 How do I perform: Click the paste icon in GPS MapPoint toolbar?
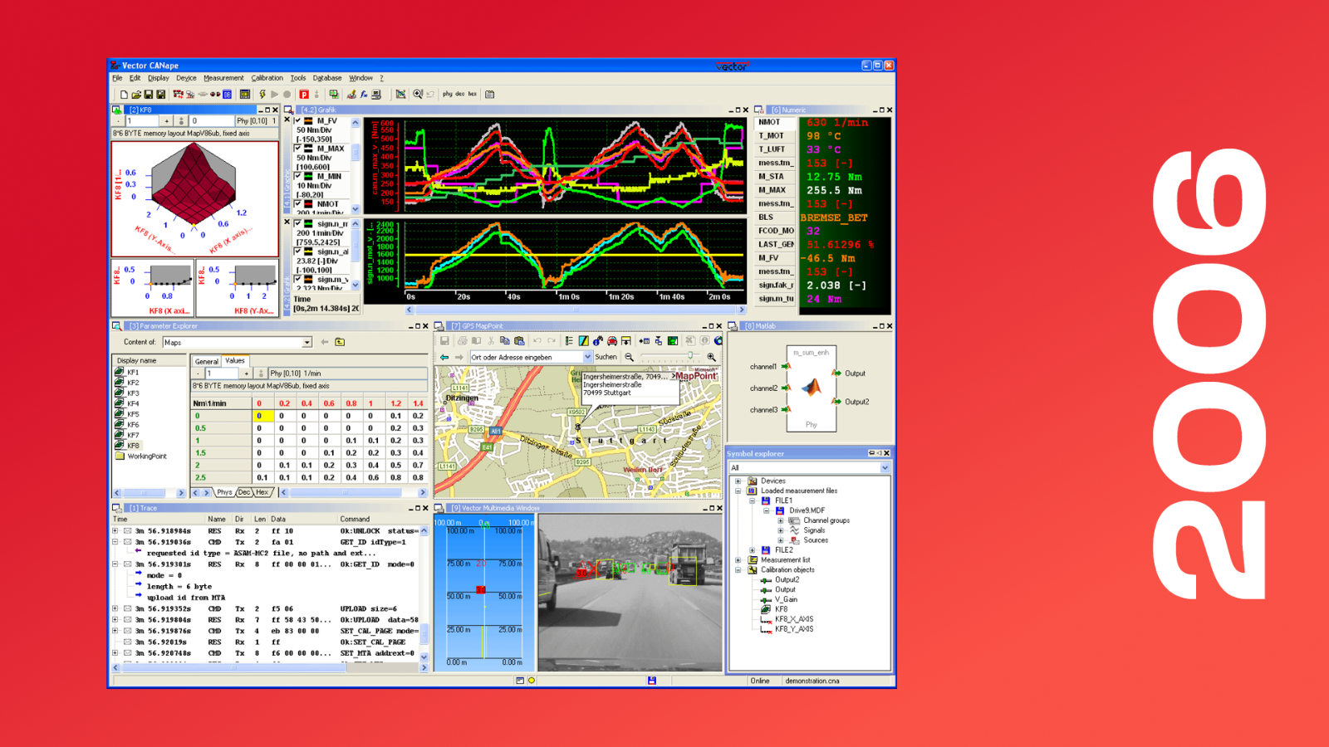click(519, 341)
